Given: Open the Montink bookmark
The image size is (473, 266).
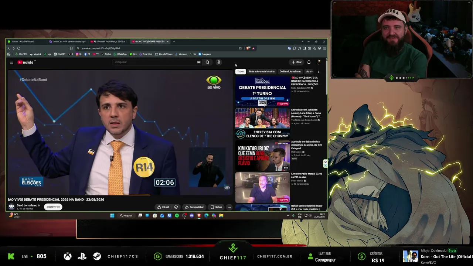Looking at the screenshot, I should pyautogui.click(x=35, y=54).
